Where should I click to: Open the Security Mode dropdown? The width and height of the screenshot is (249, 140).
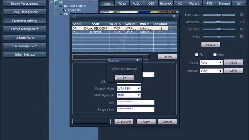click(129, 89)
